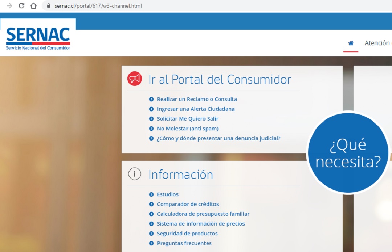Click arrow bullet beside Comparador de créditos

coord(151,204)
